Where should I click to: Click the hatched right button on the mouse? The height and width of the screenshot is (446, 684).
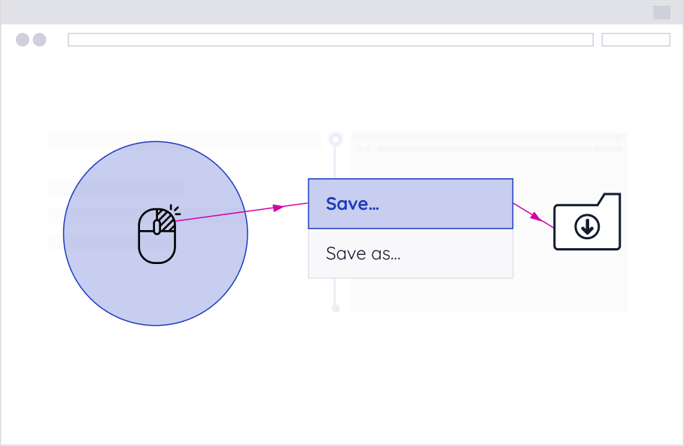(166, 221)
